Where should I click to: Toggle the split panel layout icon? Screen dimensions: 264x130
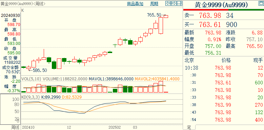click(180, 3)
